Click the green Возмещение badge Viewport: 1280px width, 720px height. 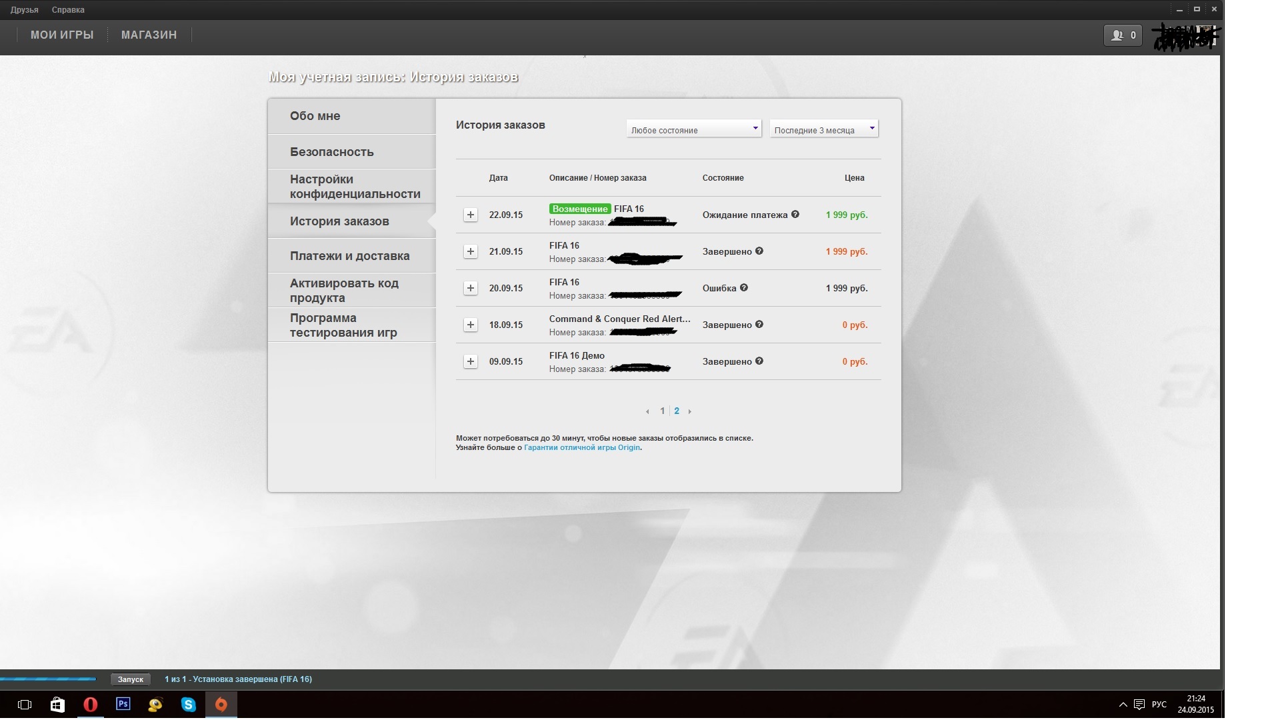[x=579, y=209]
